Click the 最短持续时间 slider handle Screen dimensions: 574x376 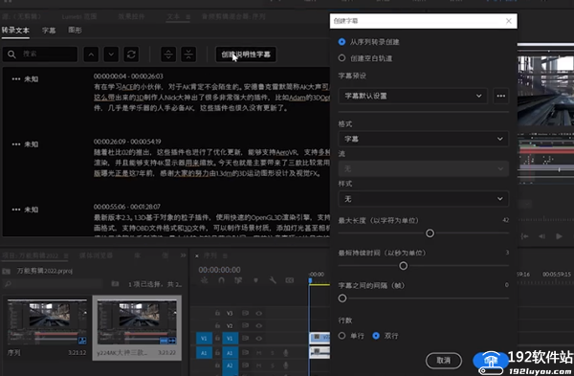coord(403,266)
